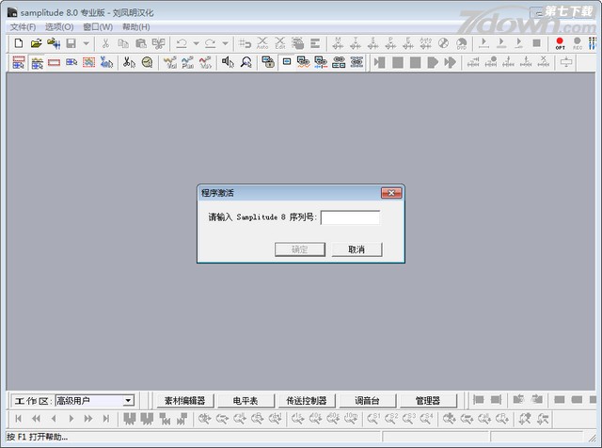This screenshot has height=448, width=602.
Task: Click the grey fast-forward double arrow icon
Action: (x=450, y=62)
